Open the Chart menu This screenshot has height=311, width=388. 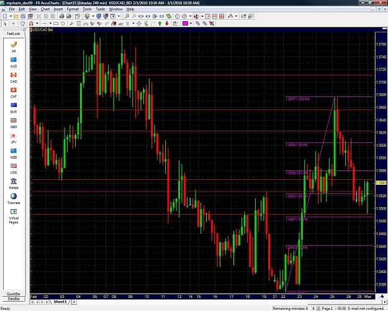tap(45, 9)
